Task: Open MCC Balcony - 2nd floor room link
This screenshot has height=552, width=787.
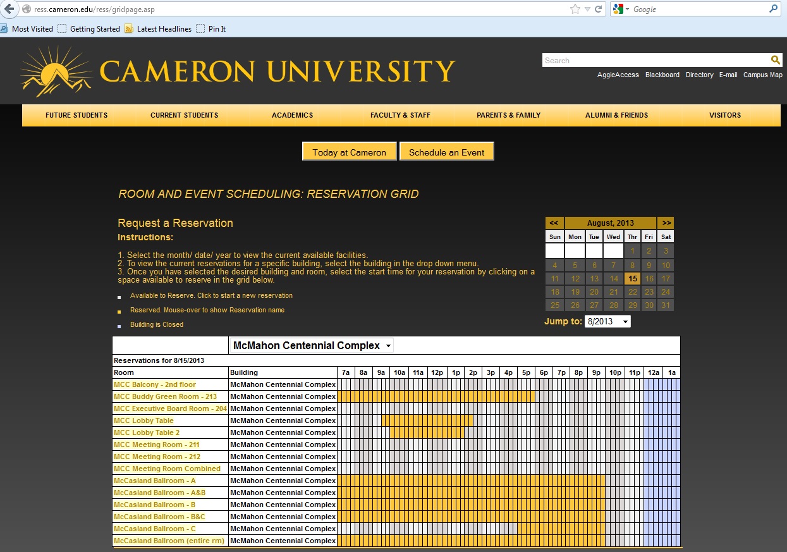Action: click(x=155, y=384)
